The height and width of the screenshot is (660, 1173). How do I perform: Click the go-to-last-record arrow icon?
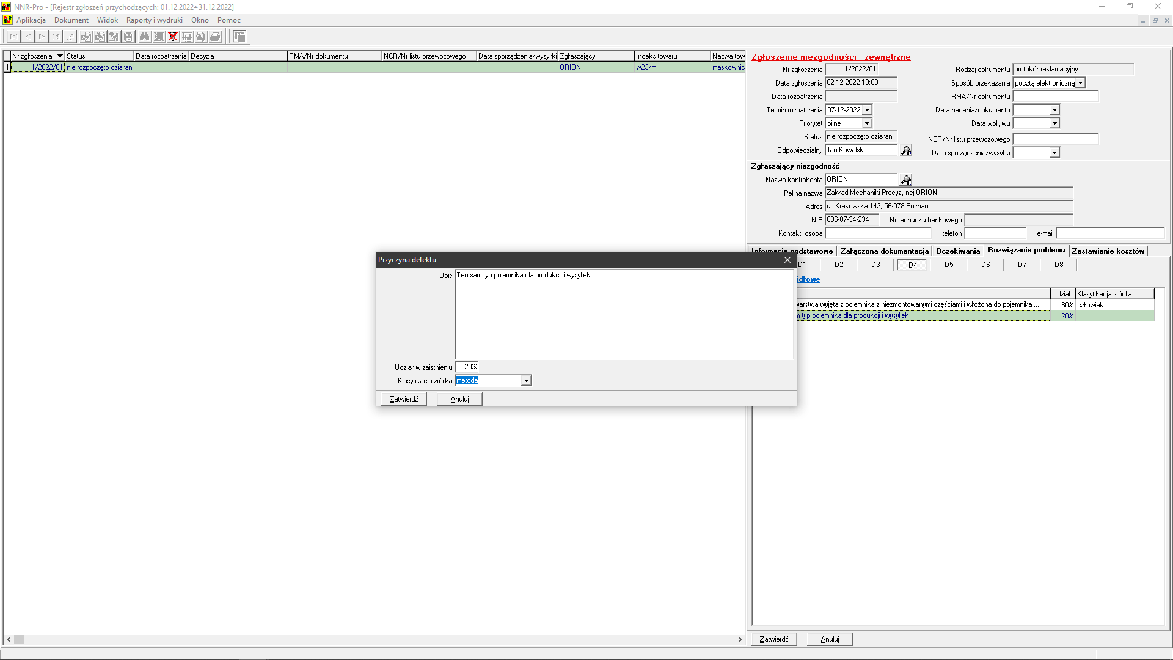[56, 37]
